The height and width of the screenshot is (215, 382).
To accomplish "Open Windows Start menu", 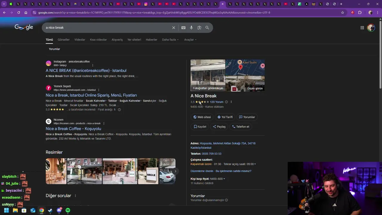I will tap(6, 210).
